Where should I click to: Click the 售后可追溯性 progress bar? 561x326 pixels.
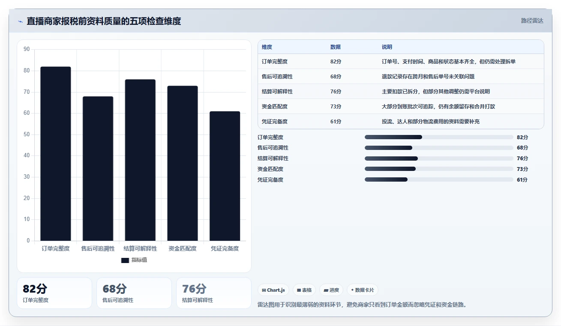(439, 148)
